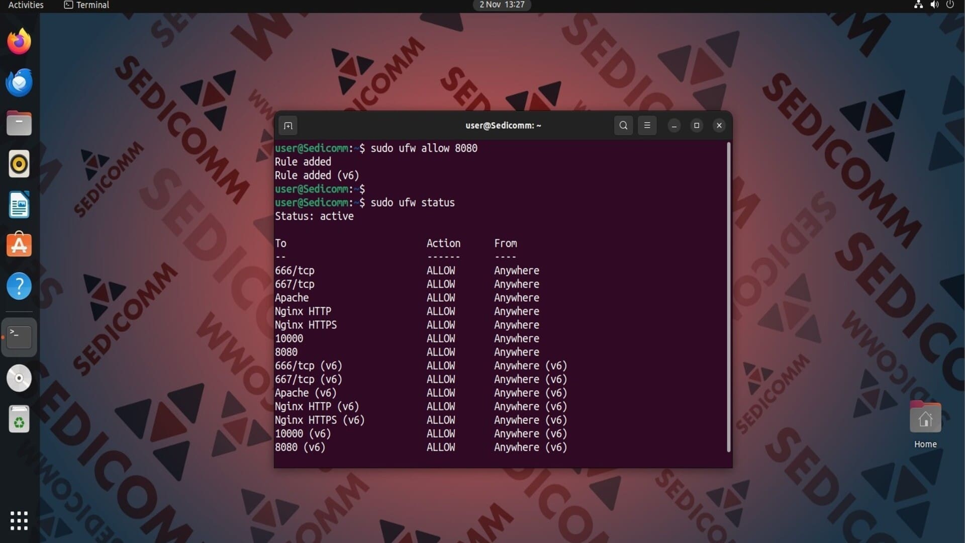
Task: Close the terminal window
Action: pos(719,125)
